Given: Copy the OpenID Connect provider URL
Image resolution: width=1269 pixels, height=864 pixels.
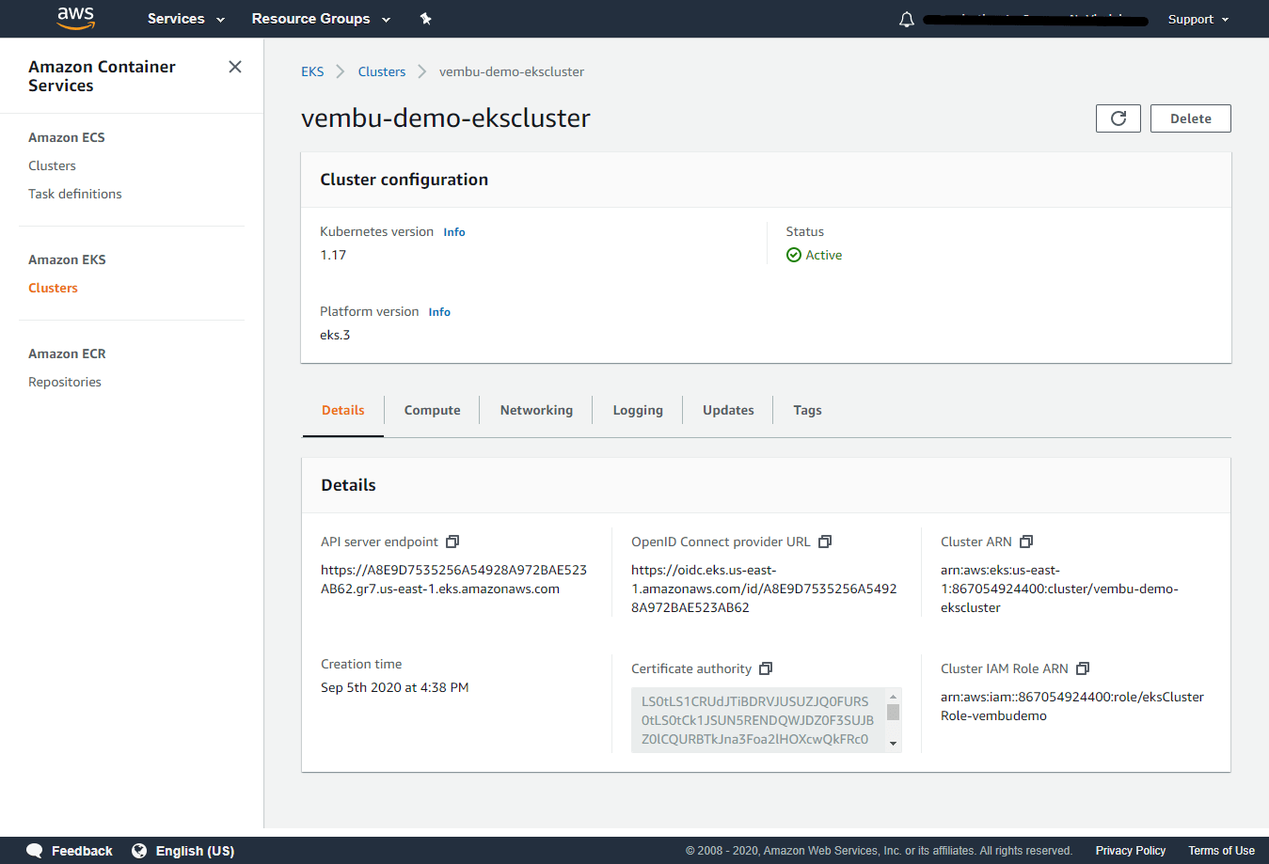Looking at the screenshot, I should pyautogui.click(x=825, y=542).
